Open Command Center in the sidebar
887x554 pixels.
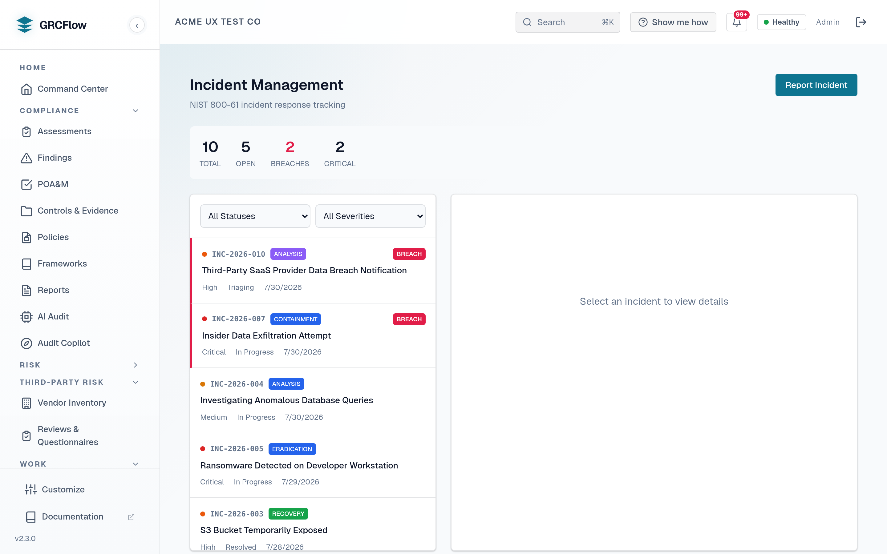pyautogui.click(x=79, y=89)
